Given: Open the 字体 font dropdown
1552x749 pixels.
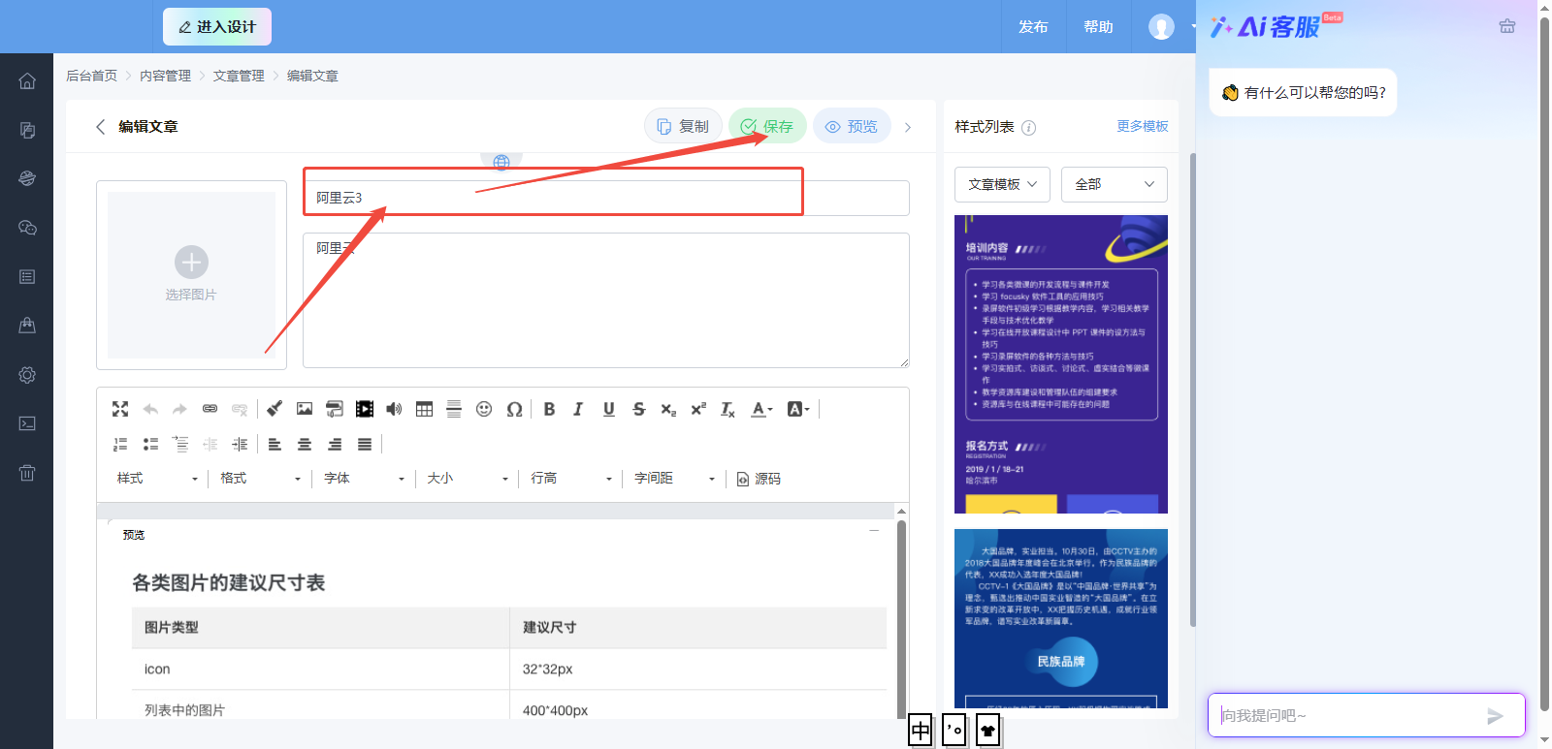Looking at the screenshot, I should (364, 479).
